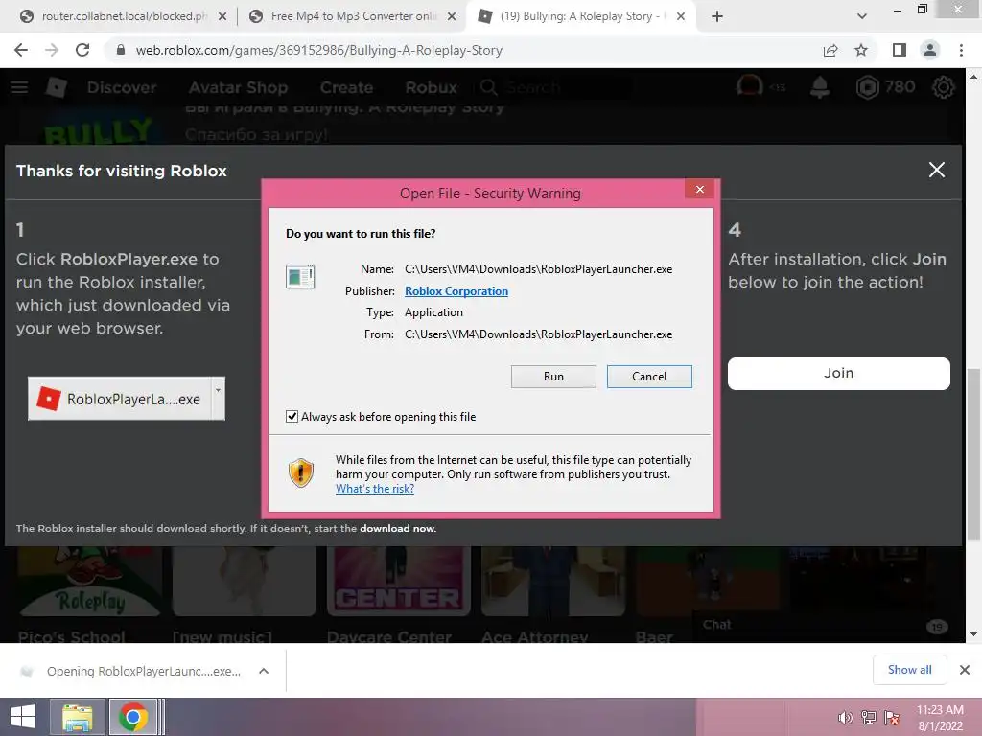Click the Roblox logo icon

point(57,87)
